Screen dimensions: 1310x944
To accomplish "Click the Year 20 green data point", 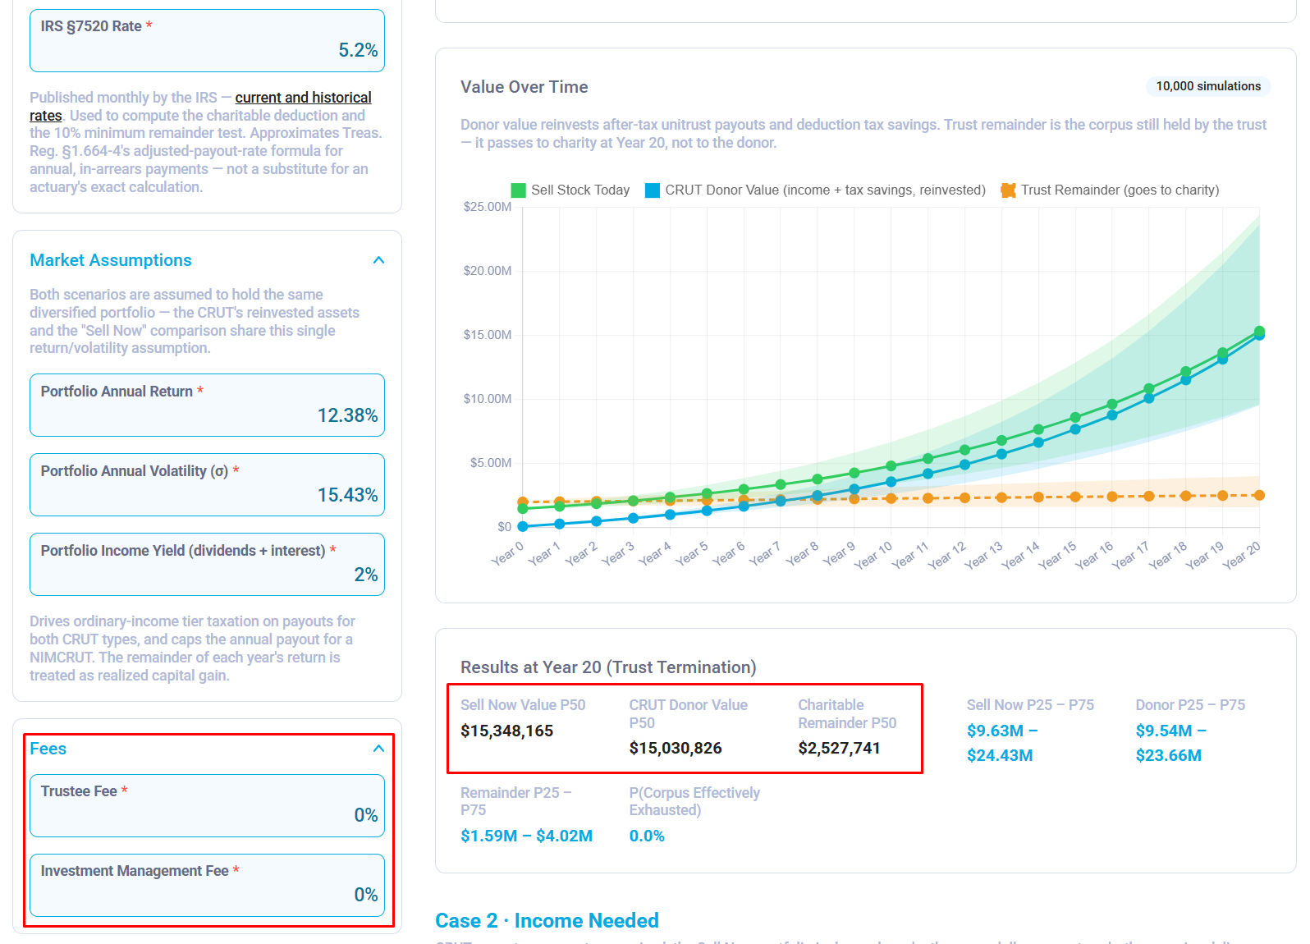I will pyautogui.click(x=1259, y=331).
